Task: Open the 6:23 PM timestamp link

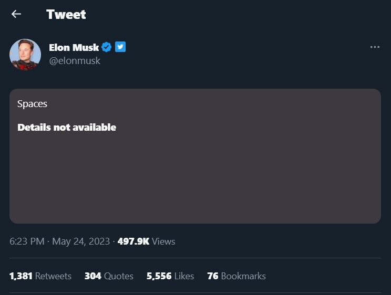Action: 27,241
